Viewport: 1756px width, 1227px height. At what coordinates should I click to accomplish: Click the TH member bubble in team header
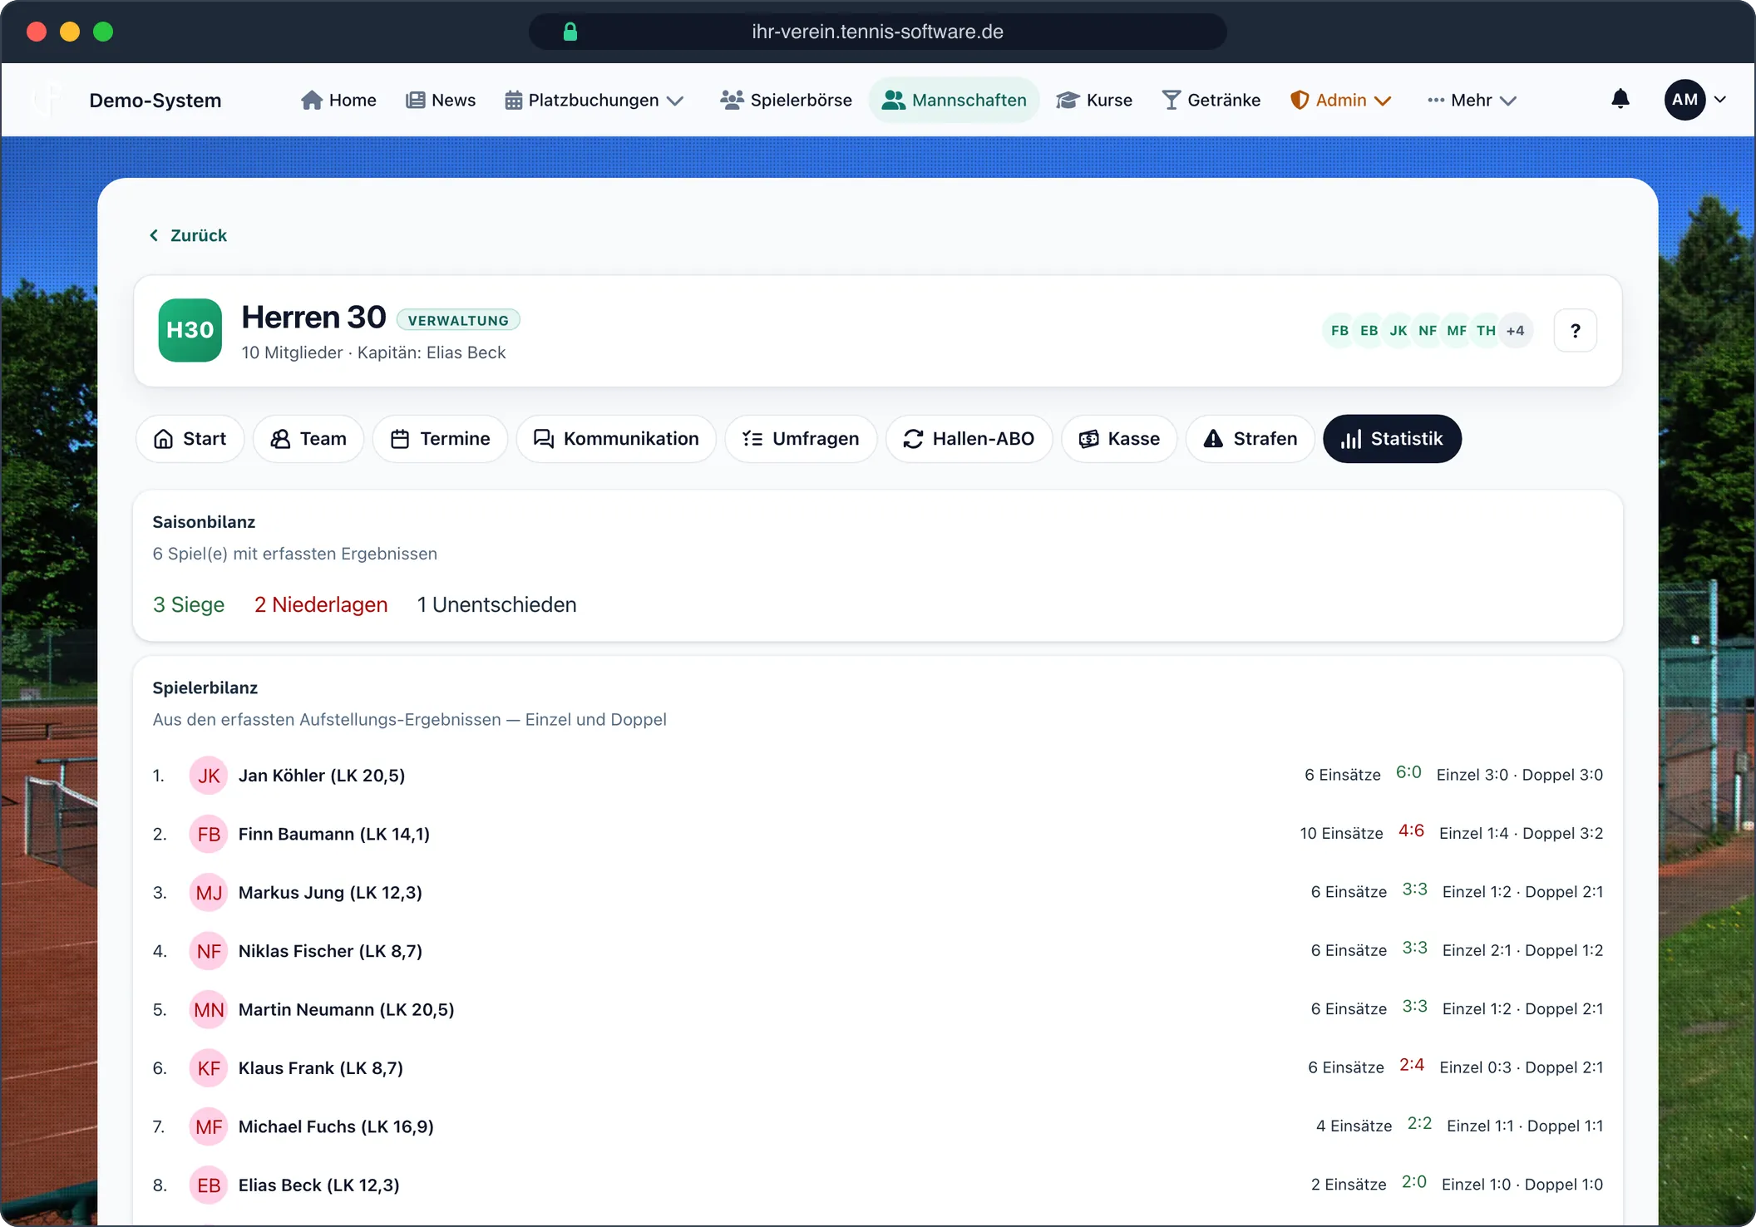point(1486,331)
